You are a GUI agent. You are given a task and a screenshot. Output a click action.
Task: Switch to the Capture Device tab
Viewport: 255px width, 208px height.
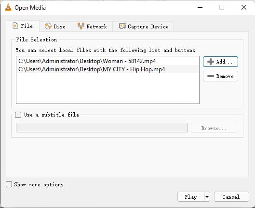coord(143,26)
